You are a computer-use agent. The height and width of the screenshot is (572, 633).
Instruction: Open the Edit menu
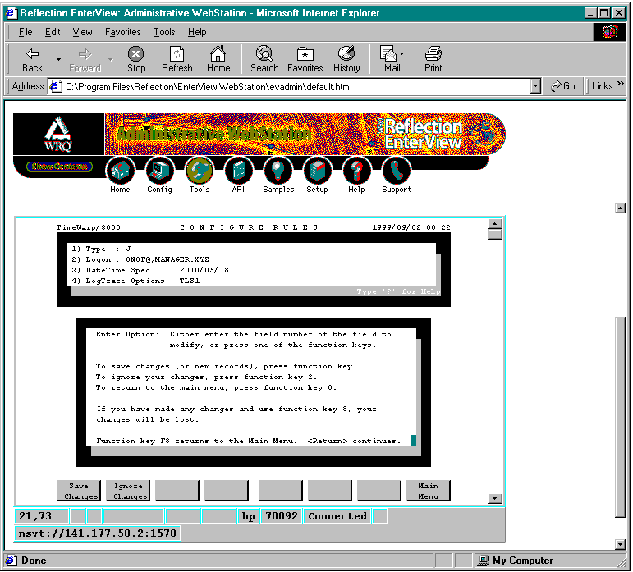tap(53, 32)
